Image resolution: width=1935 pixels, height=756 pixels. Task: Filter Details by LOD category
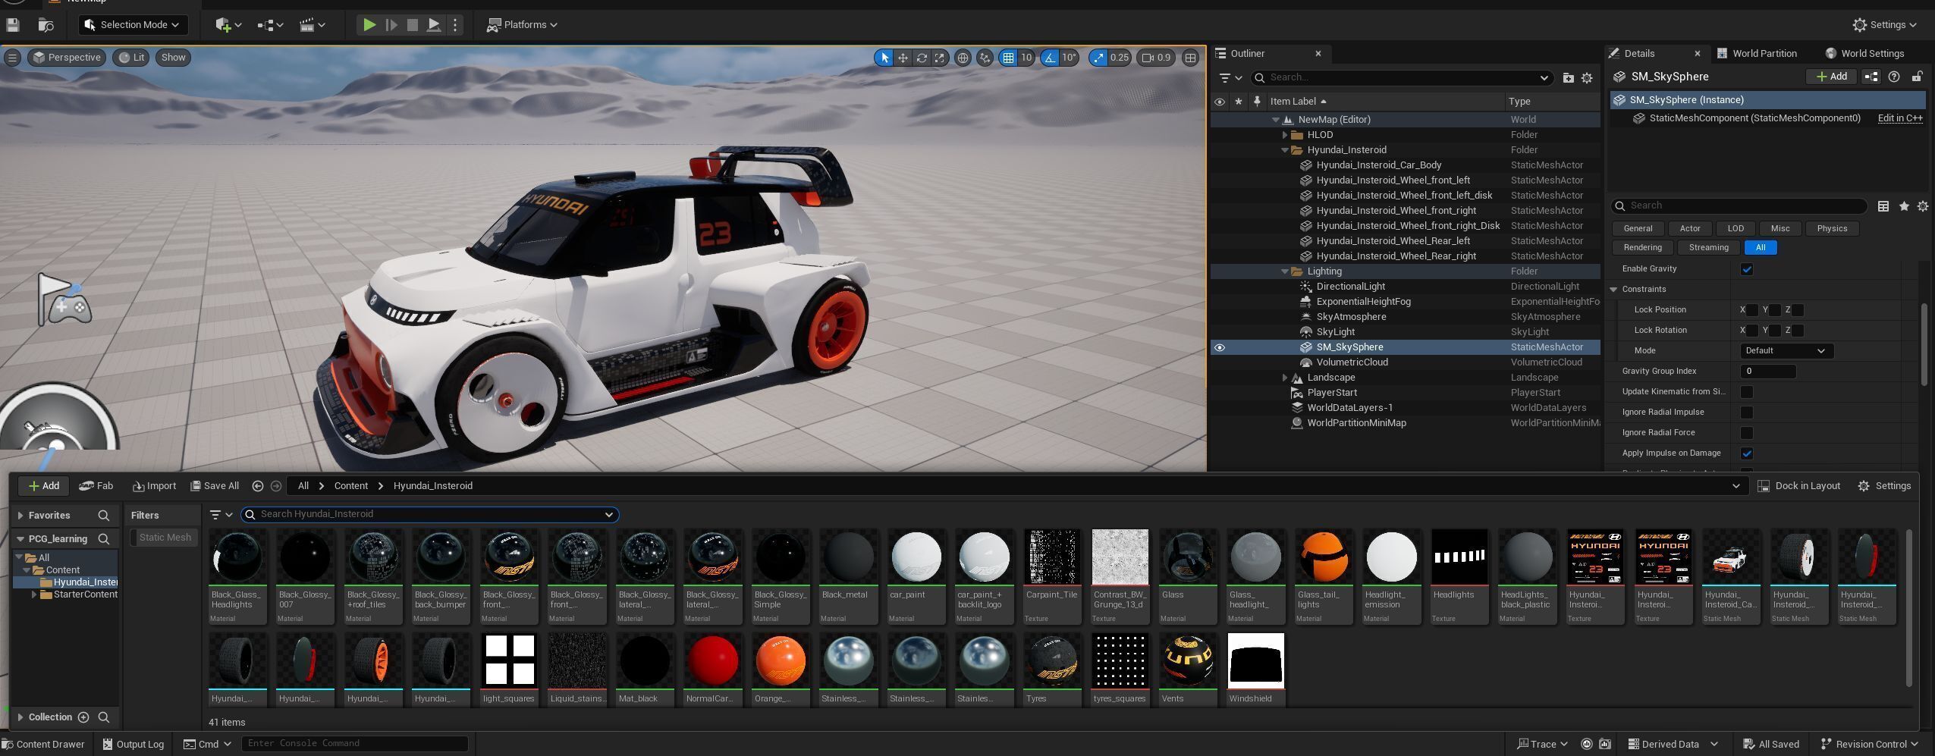1736,228
